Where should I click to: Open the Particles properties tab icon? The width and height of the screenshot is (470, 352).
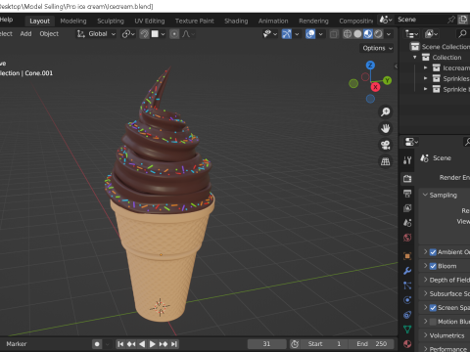click(x=407, y=286)
